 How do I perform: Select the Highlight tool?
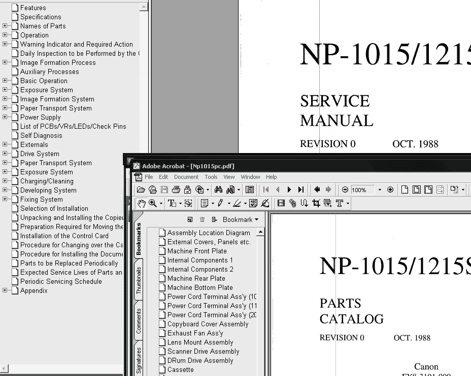(237, 203)
